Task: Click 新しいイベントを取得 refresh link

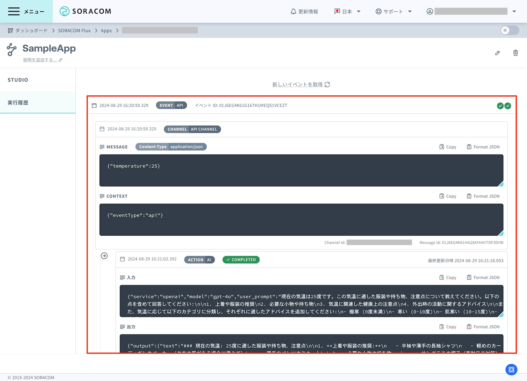Action: pyautogui.click(x=301, y=85)
